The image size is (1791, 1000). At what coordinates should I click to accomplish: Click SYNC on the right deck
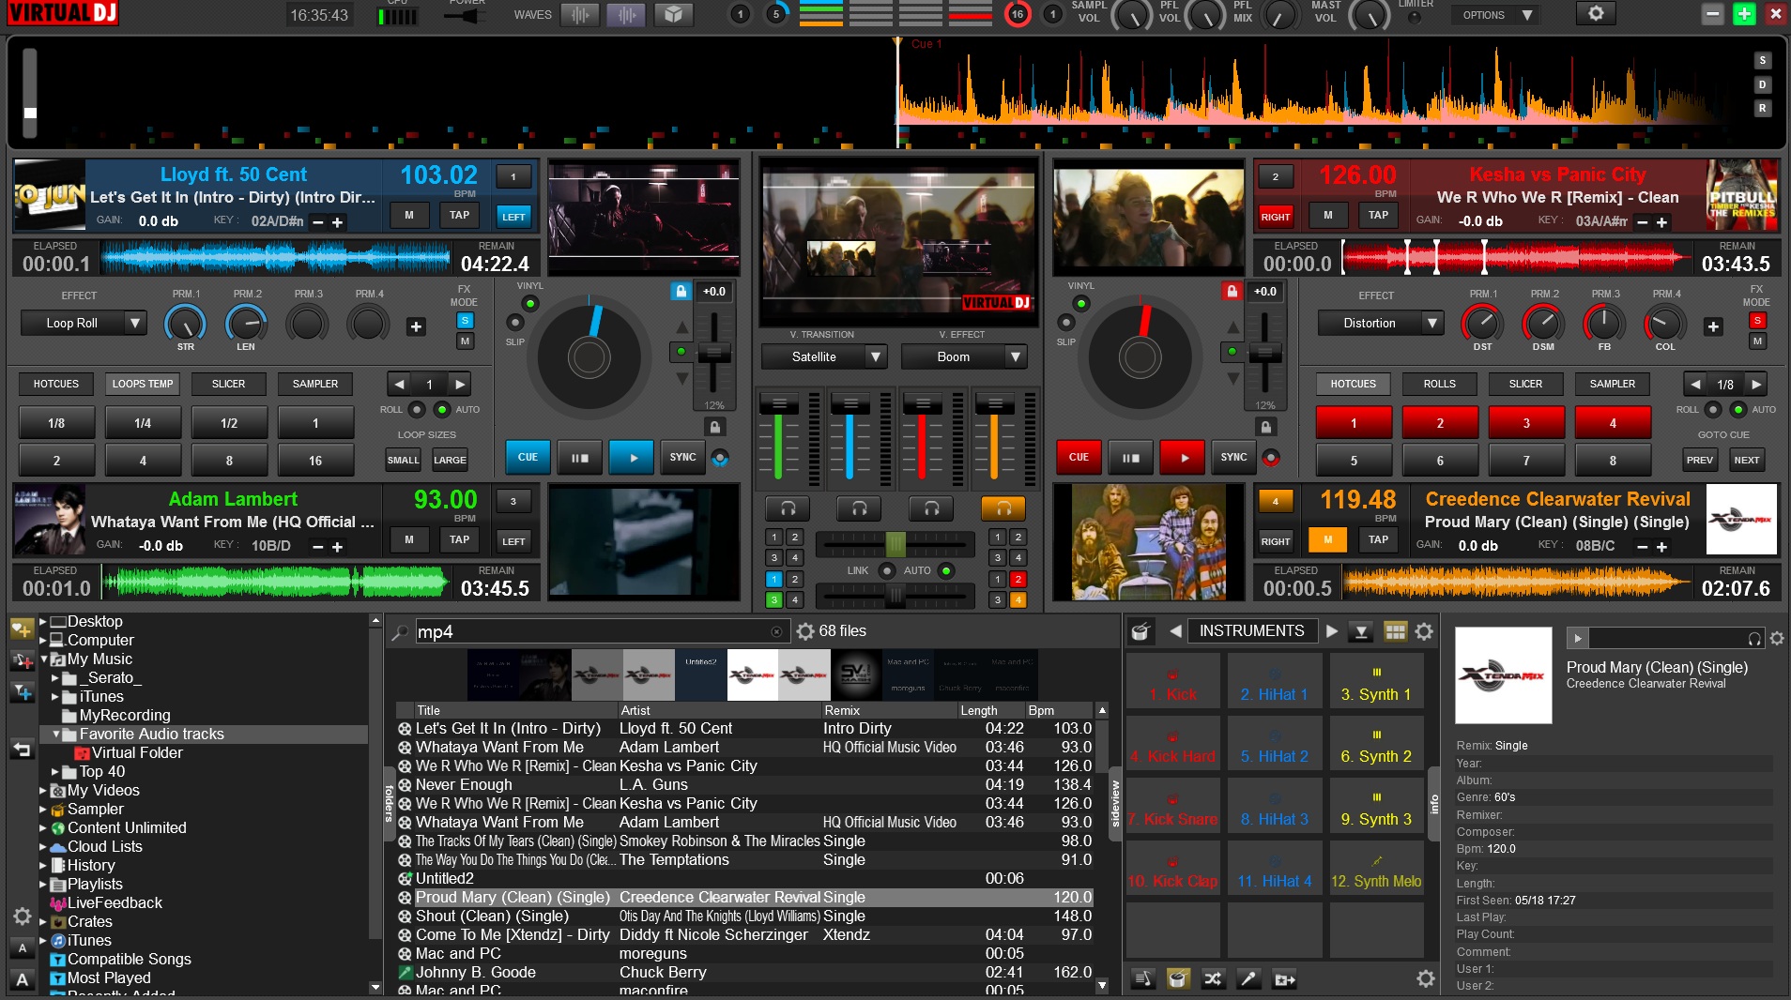1233,458
